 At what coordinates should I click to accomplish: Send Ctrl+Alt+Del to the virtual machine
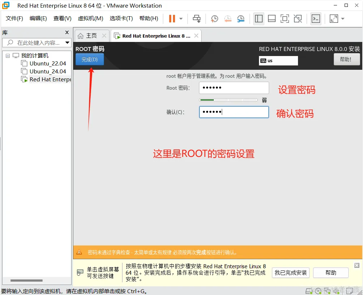tap(197, 18)
